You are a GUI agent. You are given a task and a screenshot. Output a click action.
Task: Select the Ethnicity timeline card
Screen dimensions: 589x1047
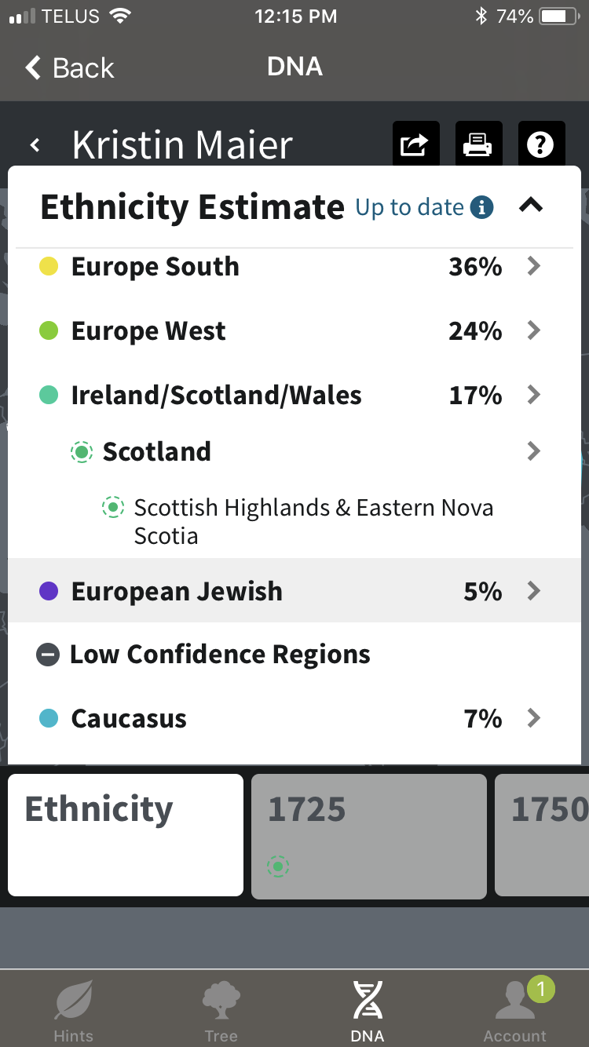point(126,835)
